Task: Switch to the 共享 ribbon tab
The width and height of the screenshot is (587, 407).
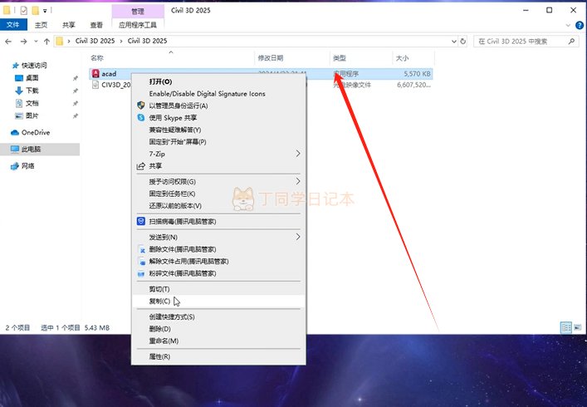Action: 69,25
